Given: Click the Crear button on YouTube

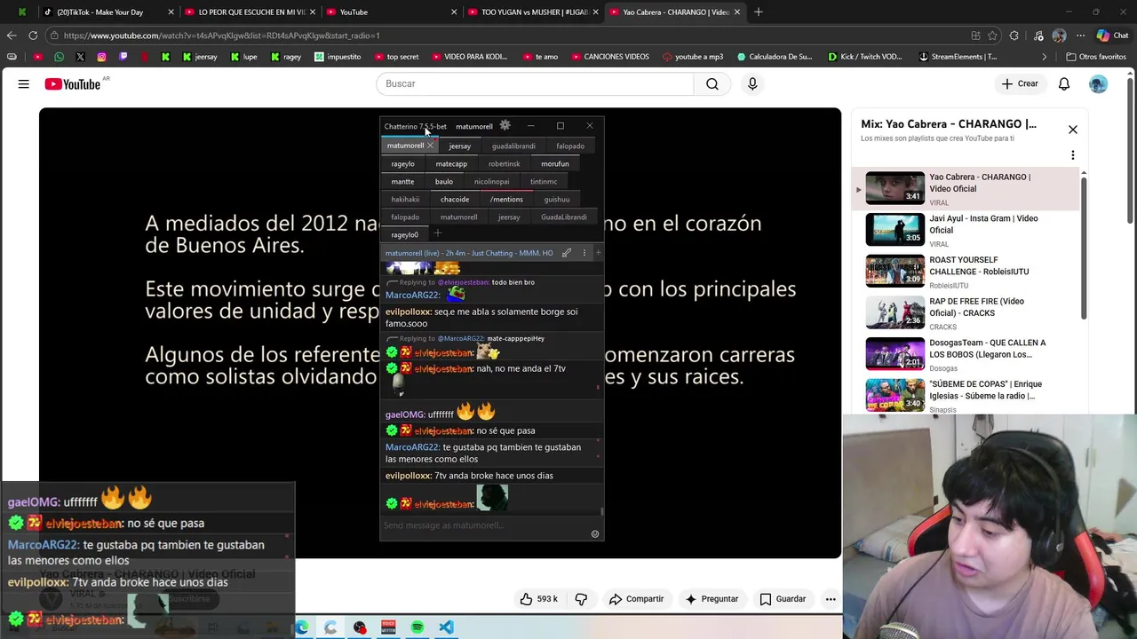Looking at the screenshot, I should click(x=1020, y=83).
